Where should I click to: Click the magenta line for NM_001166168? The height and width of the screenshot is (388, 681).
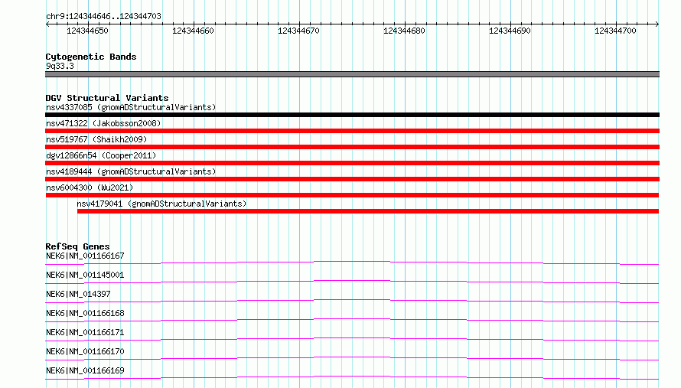point(352,320)
